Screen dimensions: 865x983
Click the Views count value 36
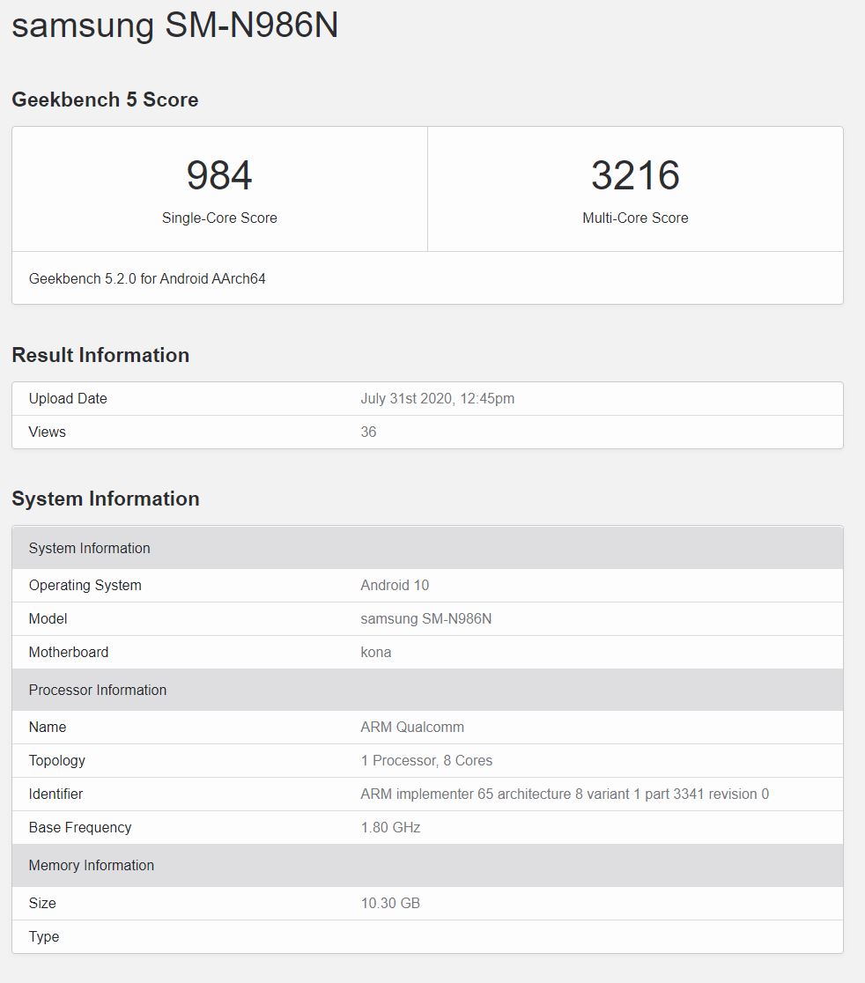pos(368,432)
